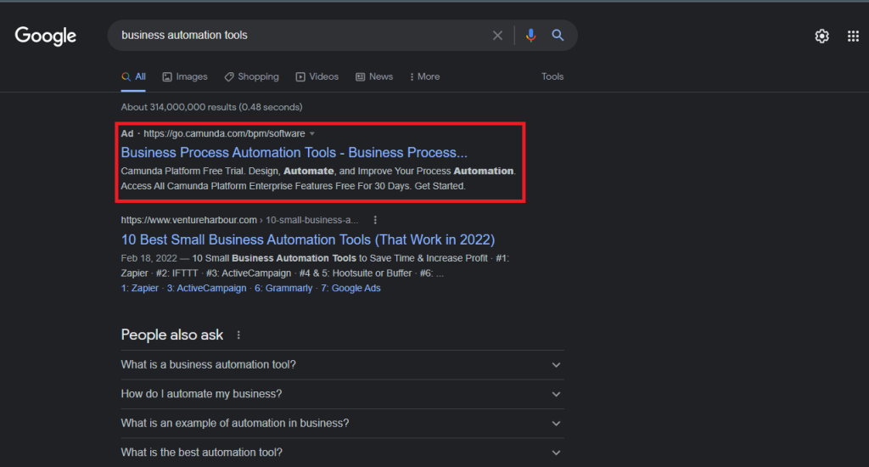Screen dimensions: 869x467
Task: Click the 'About 314,000,000 results' text
Action: 211,107
